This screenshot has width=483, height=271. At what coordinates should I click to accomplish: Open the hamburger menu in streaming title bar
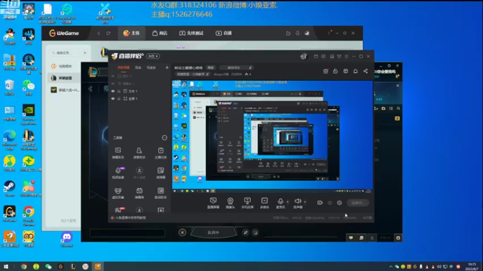(346, 57)
